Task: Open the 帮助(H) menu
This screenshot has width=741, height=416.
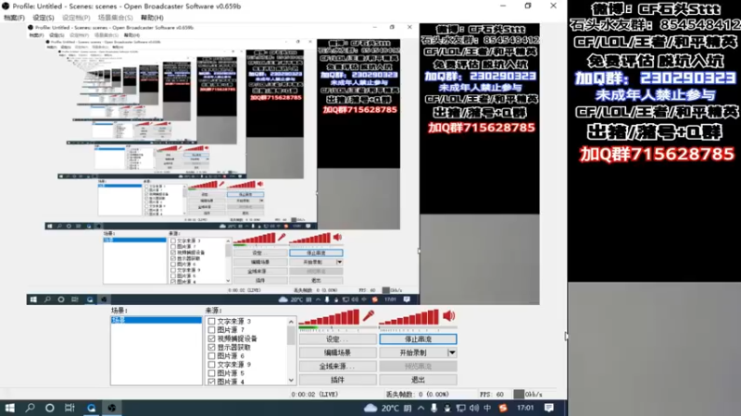Action: [x=152, y=18]
